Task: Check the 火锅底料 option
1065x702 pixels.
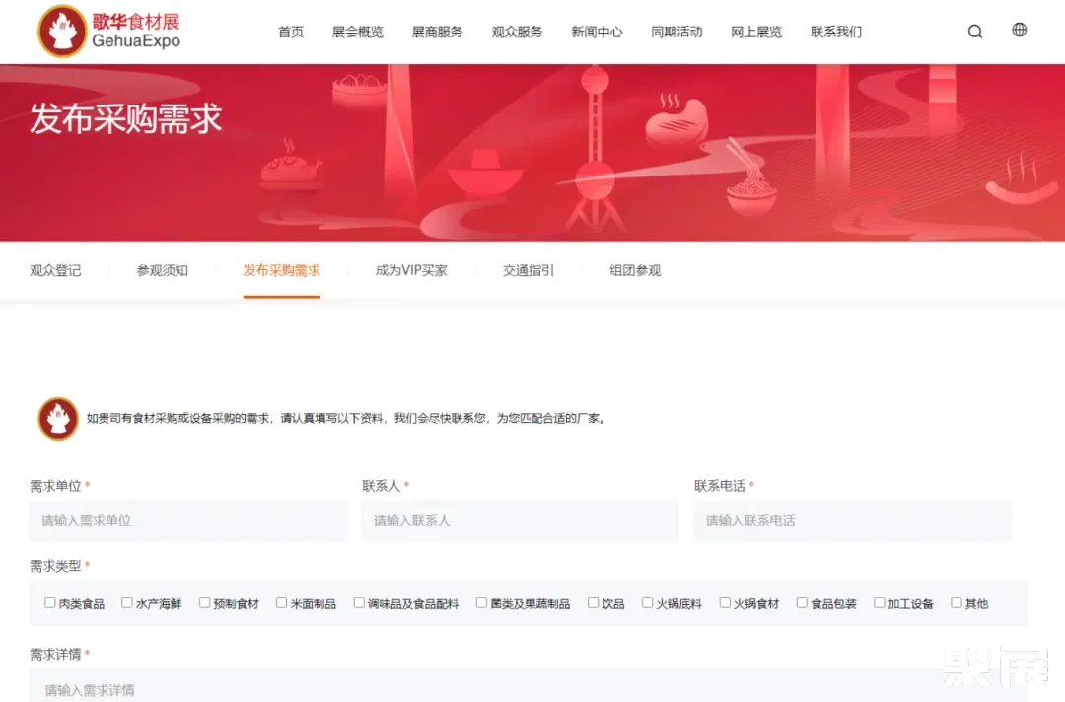Action: coord(646,601)
